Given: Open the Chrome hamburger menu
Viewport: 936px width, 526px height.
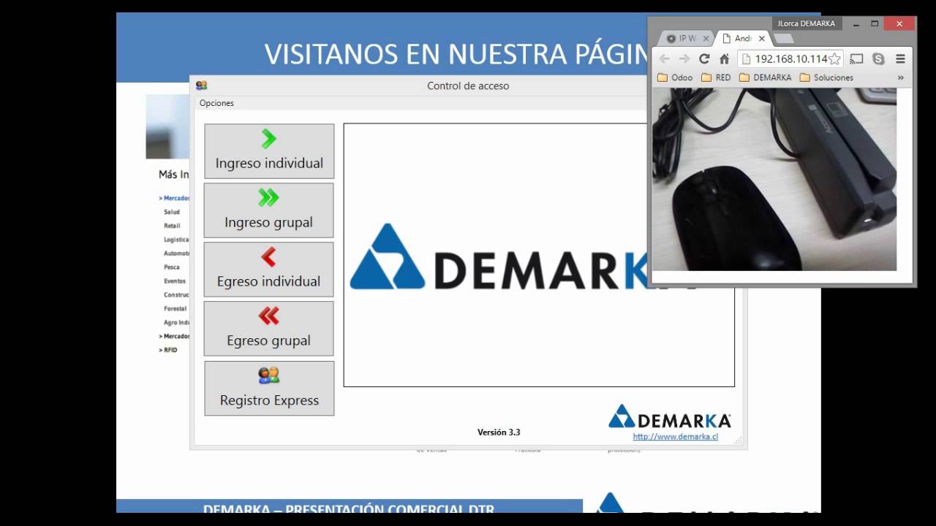Looking at the screenshot, I should coord(901,59).
